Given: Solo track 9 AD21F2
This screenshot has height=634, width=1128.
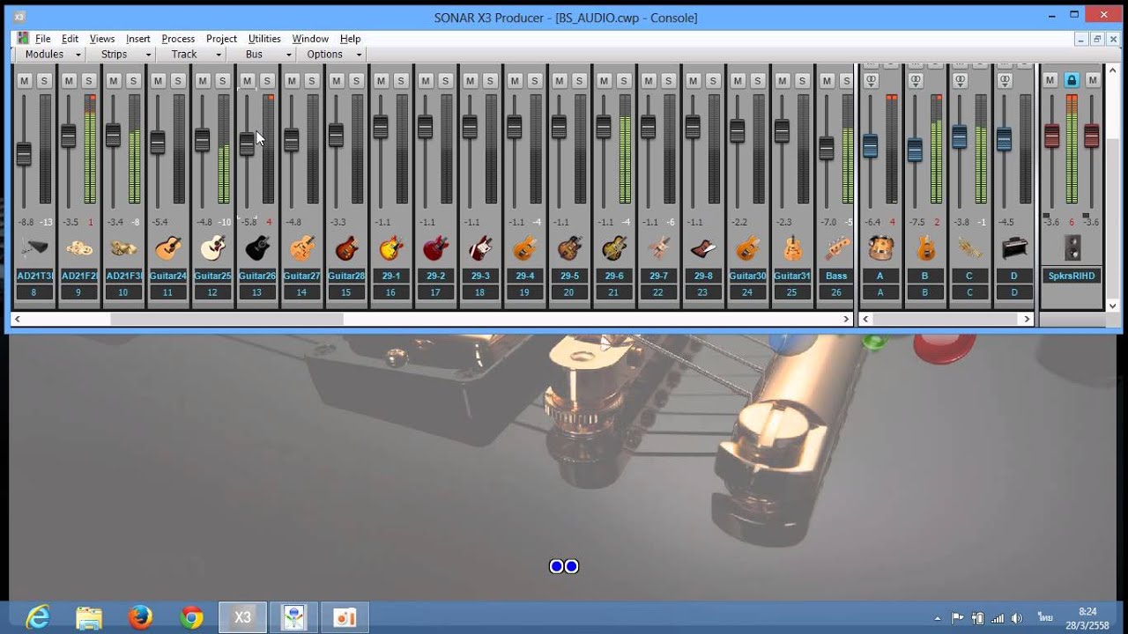Looking at the screenshot, I should (x=89, y=81).
